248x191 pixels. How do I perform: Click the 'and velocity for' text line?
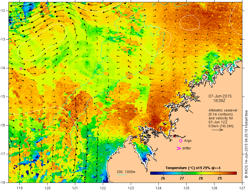click(221, 118)
